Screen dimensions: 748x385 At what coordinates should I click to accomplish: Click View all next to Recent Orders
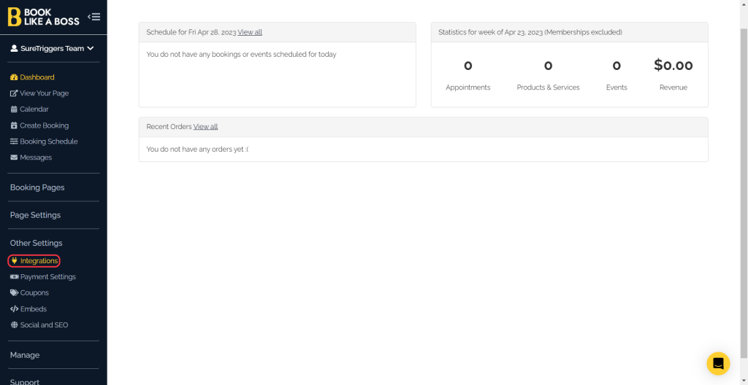coord(205,127)
